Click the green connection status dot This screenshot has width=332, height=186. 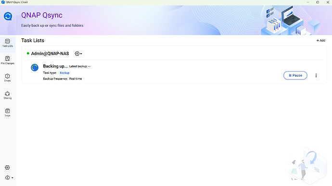(x=28, y=53)
